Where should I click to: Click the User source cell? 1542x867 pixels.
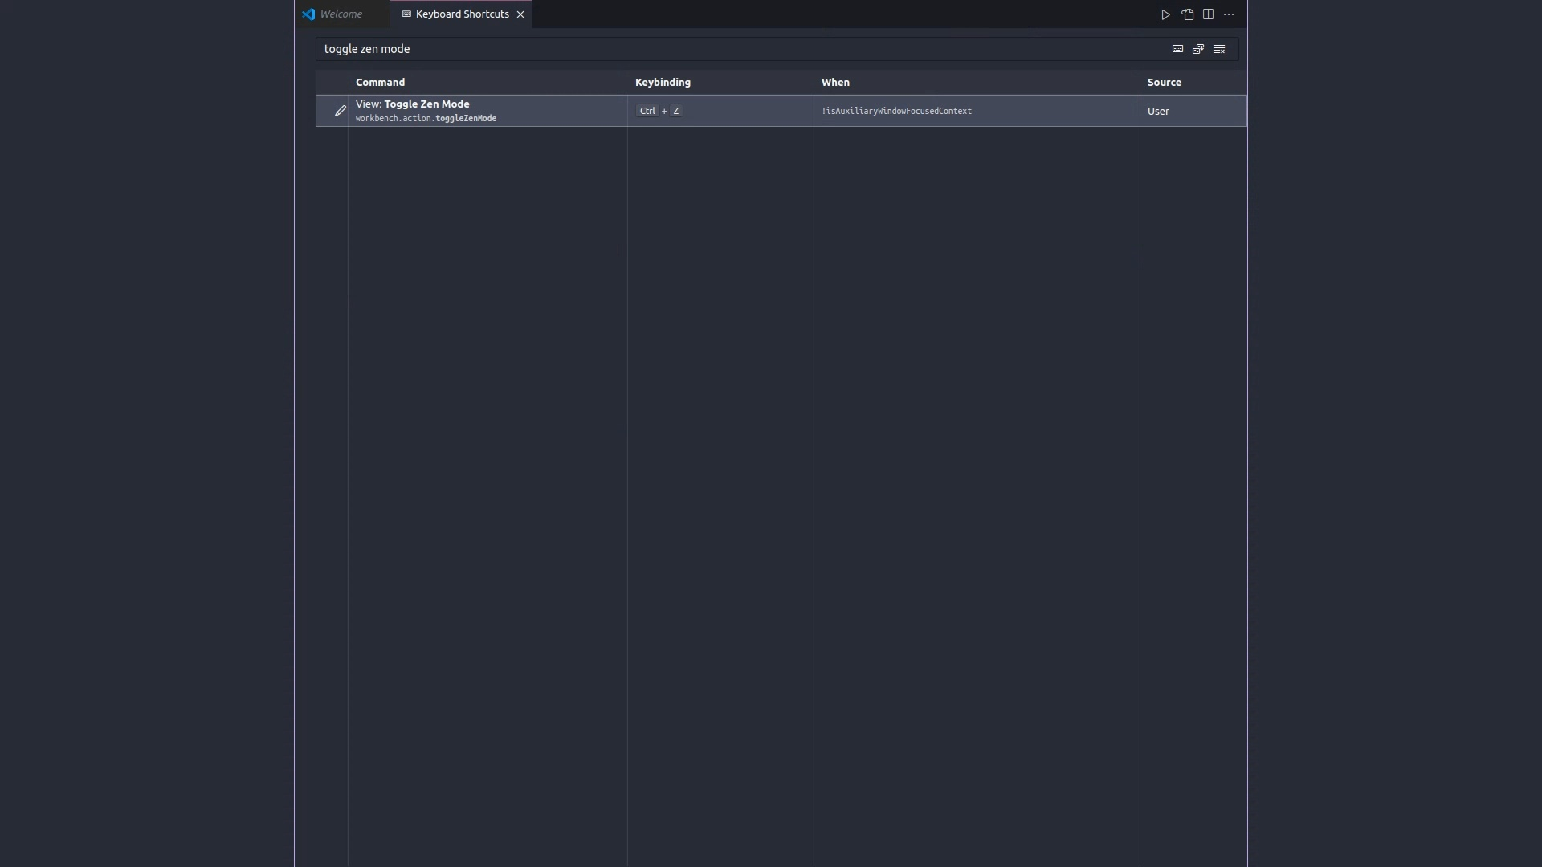click(1158, 111)
